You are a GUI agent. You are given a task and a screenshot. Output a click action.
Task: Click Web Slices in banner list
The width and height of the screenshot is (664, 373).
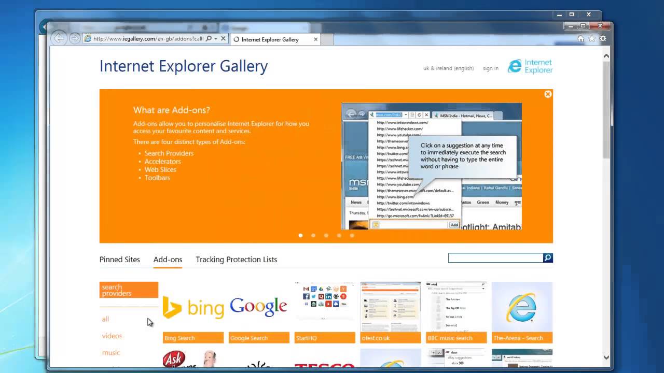(x=160, y=169)
